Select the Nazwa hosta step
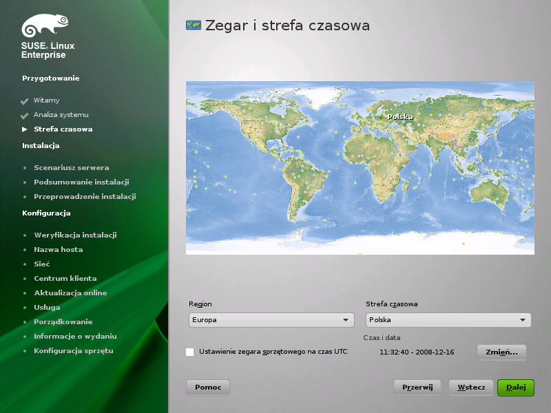The height and width of the screenshot is (413, 551). point(59,250)
